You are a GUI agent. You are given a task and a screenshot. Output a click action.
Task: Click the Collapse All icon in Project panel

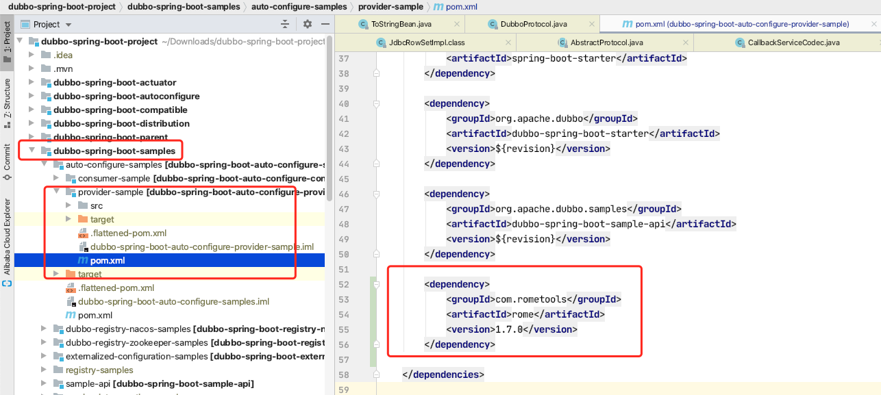coord(285,24)
